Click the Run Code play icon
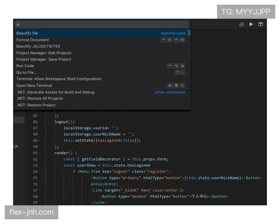This screenshot has height=224, width=280. click(251, 24)
